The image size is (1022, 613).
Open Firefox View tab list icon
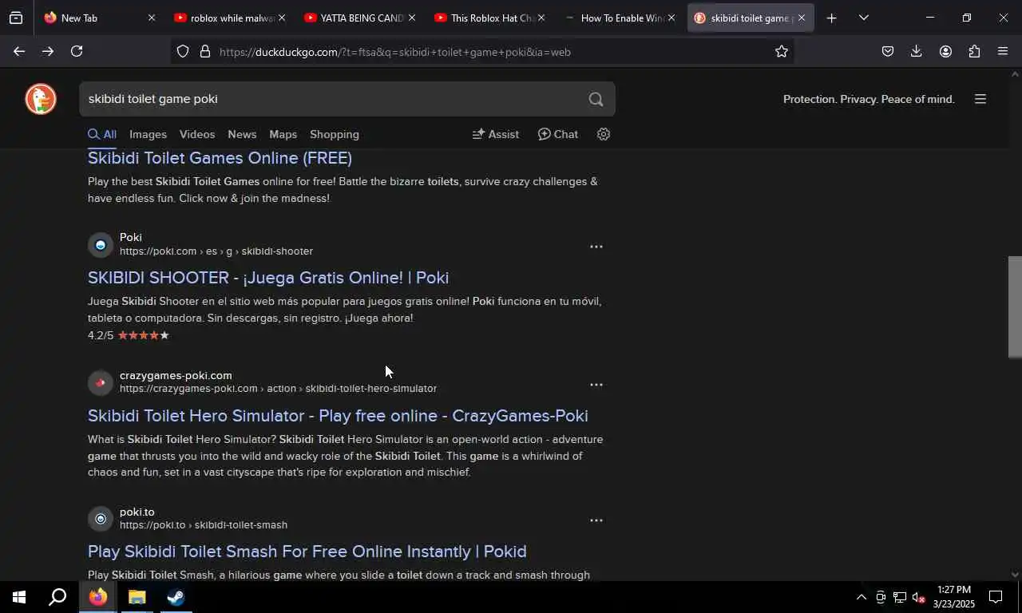16,18
